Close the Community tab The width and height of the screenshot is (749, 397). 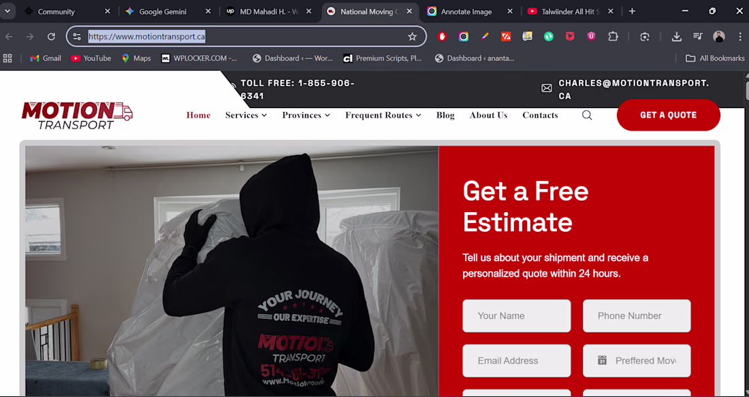[107, 12]
